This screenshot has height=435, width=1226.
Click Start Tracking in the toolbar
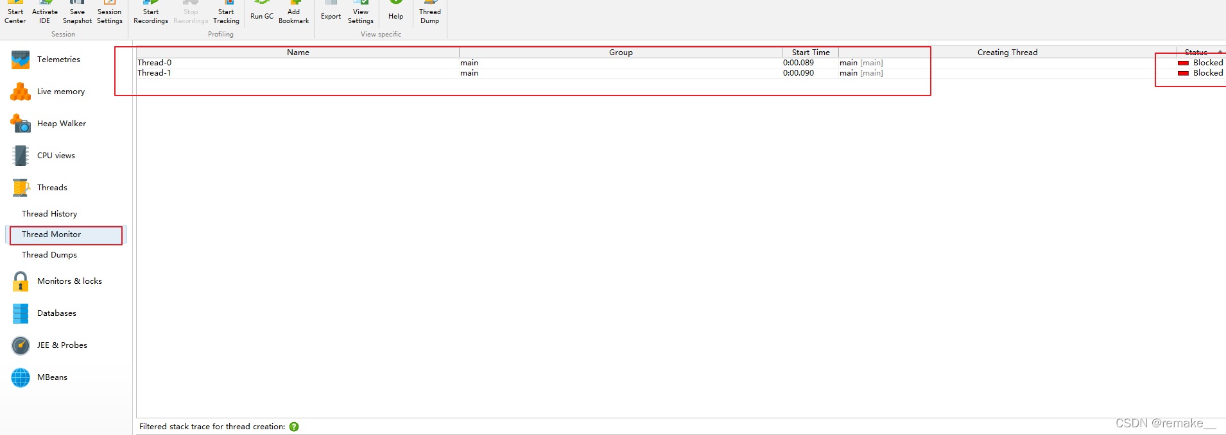(x=226, y=13)
